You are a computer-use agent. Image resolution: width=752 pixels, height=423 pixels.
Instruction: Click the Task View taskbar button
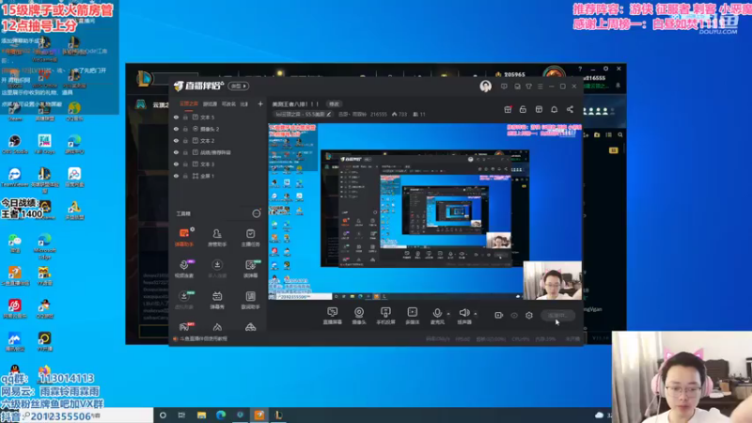181,415
